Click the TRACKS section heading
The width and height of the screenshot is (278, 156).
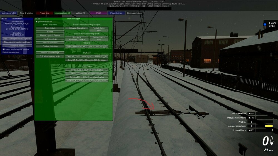coord(87,43)
